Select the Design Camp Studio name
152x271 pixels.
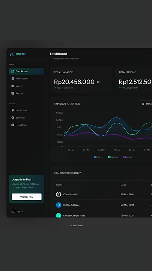coord(74,216)
